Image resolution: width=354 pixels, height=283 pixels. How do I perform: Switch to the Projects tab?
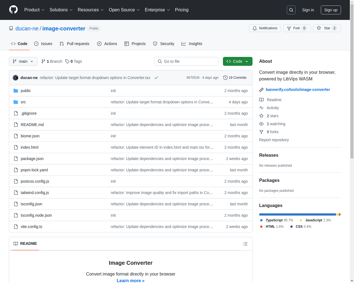coord(135,44)
